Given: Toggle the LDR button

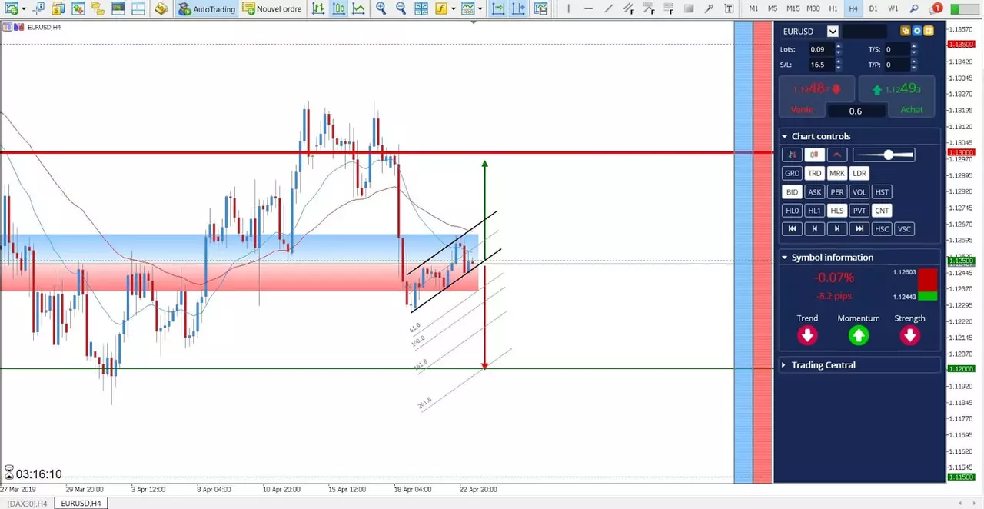Looking at the screenshot, I should 859,173.
